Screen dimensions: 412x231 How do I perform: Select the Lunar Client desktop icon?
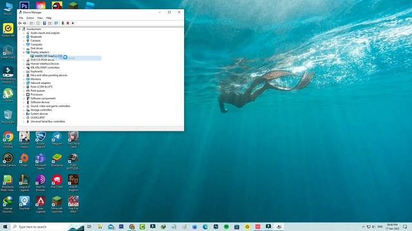(8, 51)
